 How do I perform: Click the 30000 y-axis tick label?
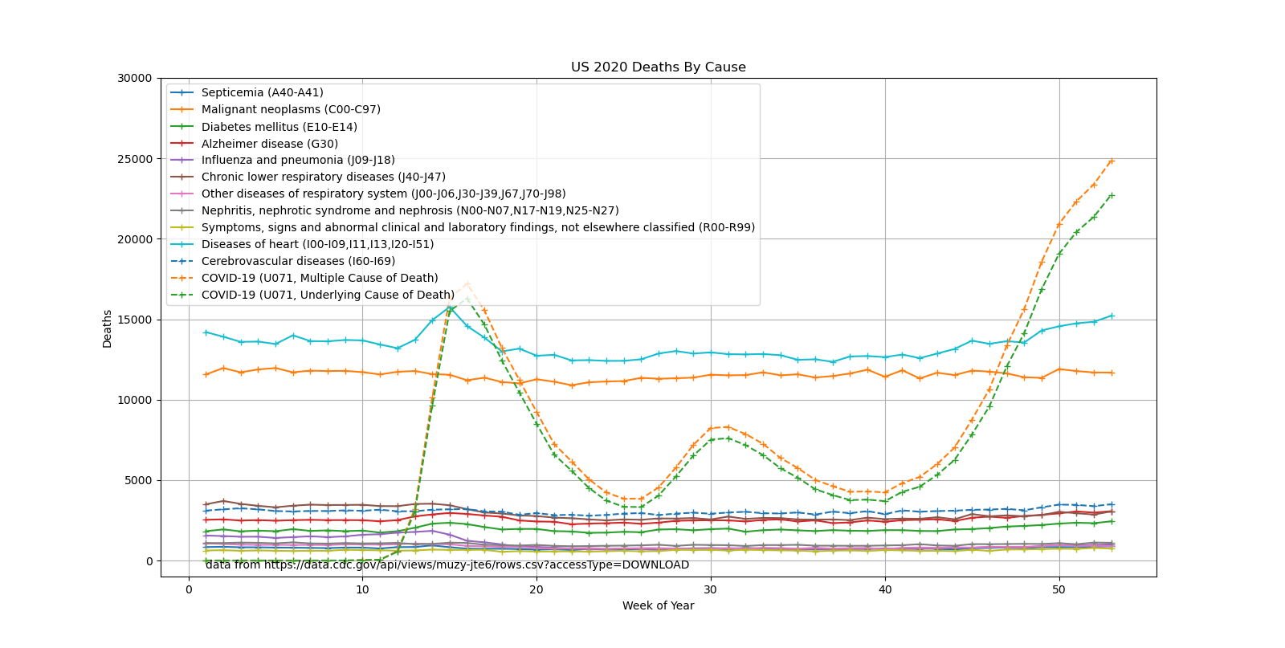(134, 79)
